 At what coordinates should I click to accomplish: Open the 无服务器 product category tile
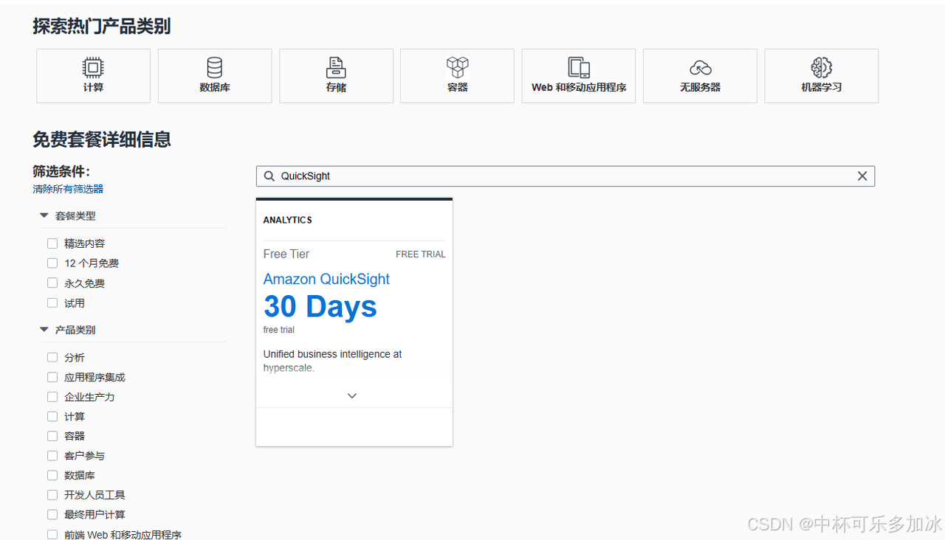(700, 75)
